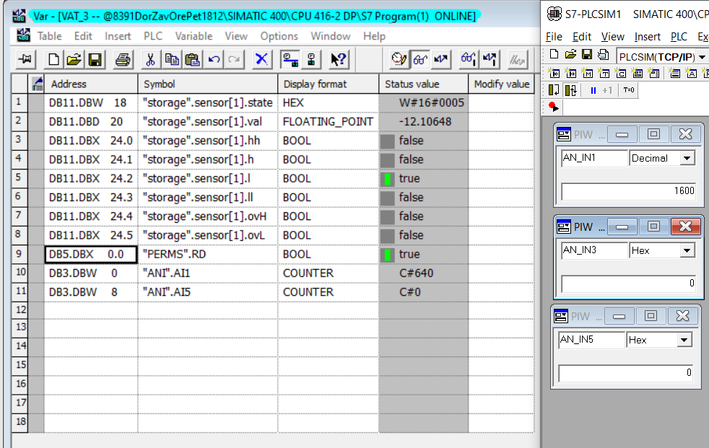Select row 10 header in table
Image resolution: width=709 pixels, height=448 pixels.
click(x=20, y=273)
